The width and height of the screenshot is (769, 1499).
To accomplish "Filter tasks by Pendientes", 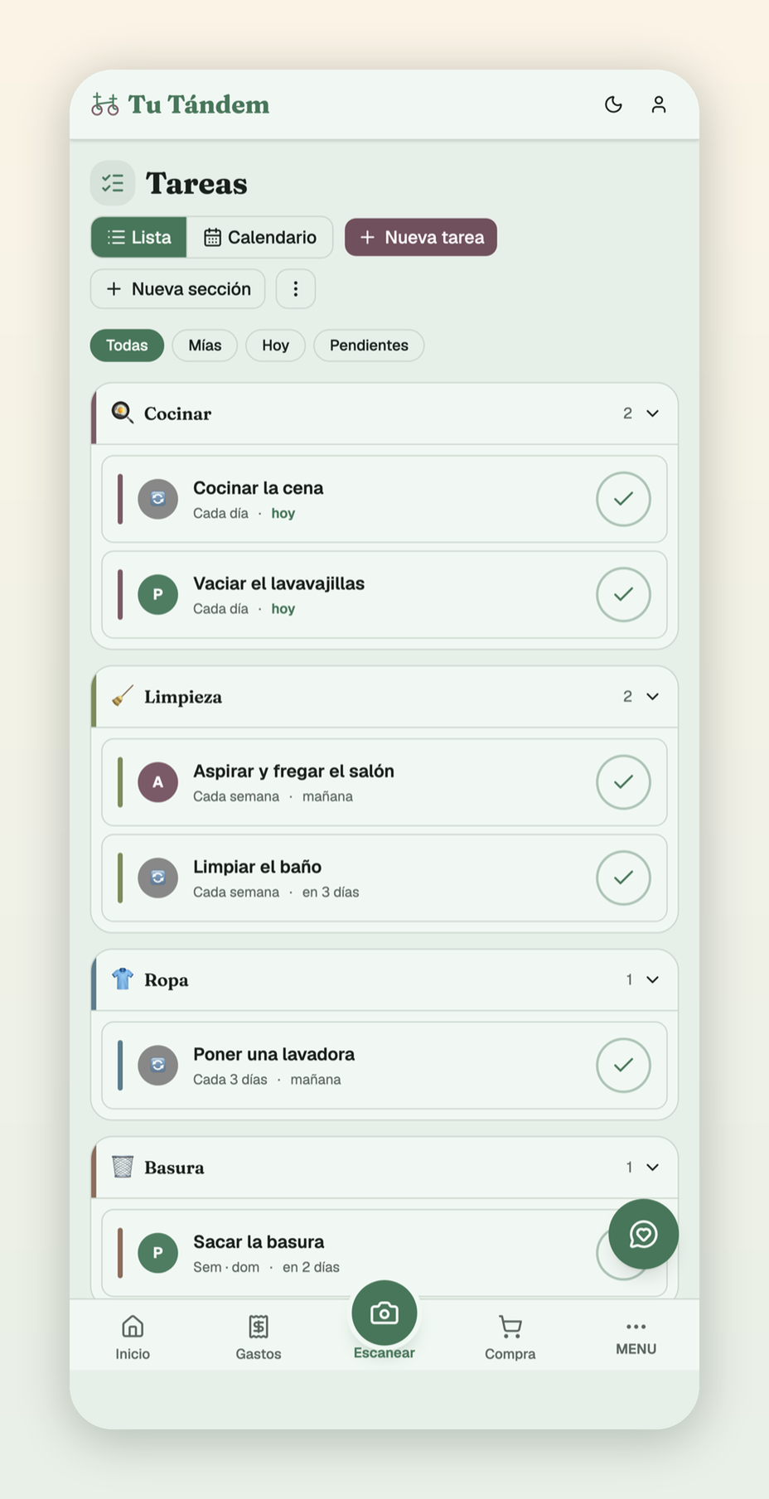I will pos(369,346).
